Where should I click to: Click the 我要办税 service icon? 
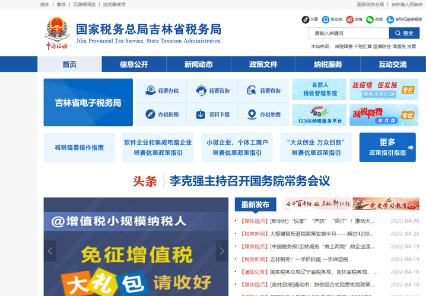pos(151,91)
